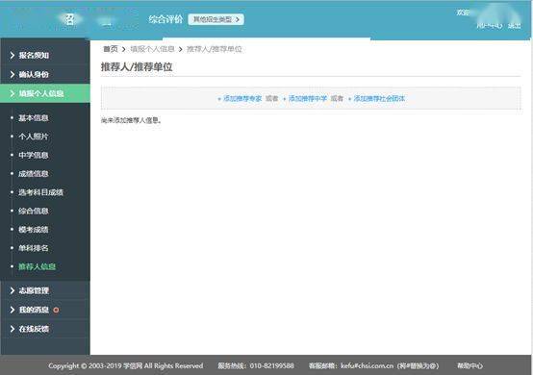Screen dimensions: 533x375
Task: Click the 添加推荐专家 link
Action: pyautogui.click(x=240, y=98)
